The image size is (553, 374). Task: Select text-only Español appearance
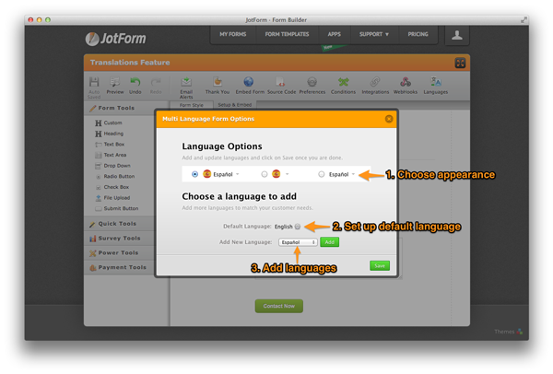(x=322, y=174)
